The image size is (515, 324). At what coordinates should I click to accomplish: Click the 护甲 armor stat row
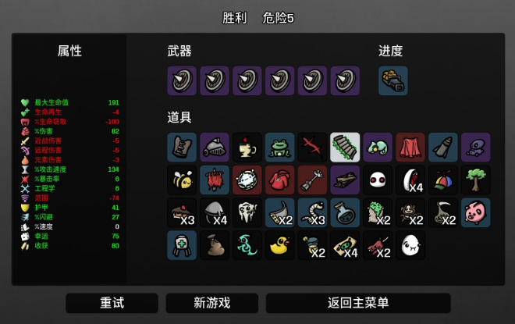(69, 208)
